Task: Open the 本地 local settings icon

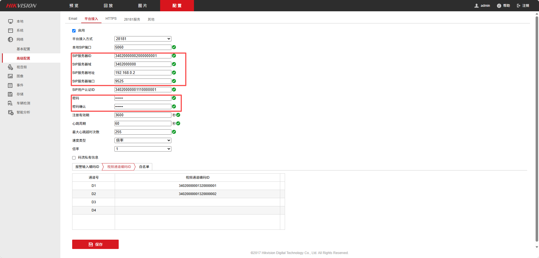Action: point(10,21)
